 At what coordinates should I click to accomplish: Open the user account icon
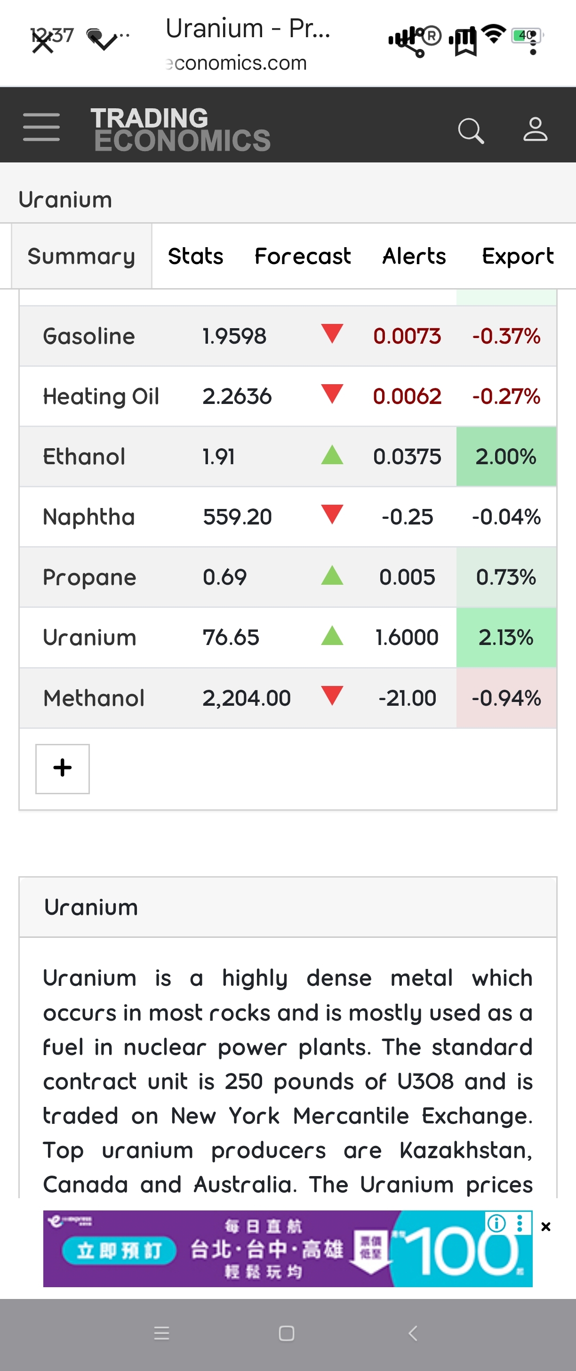point(535,129)
